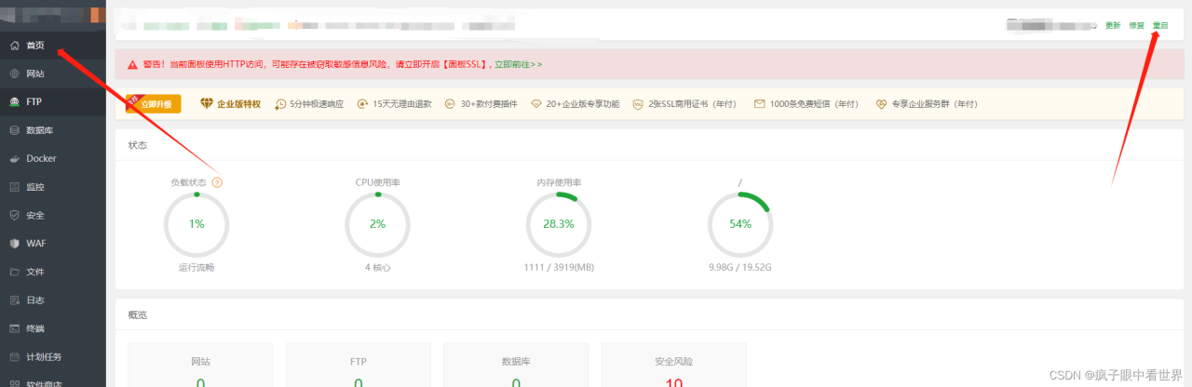Open the 数据库 menu item
The image size is (1192, 387).
(x=53, y=130)
